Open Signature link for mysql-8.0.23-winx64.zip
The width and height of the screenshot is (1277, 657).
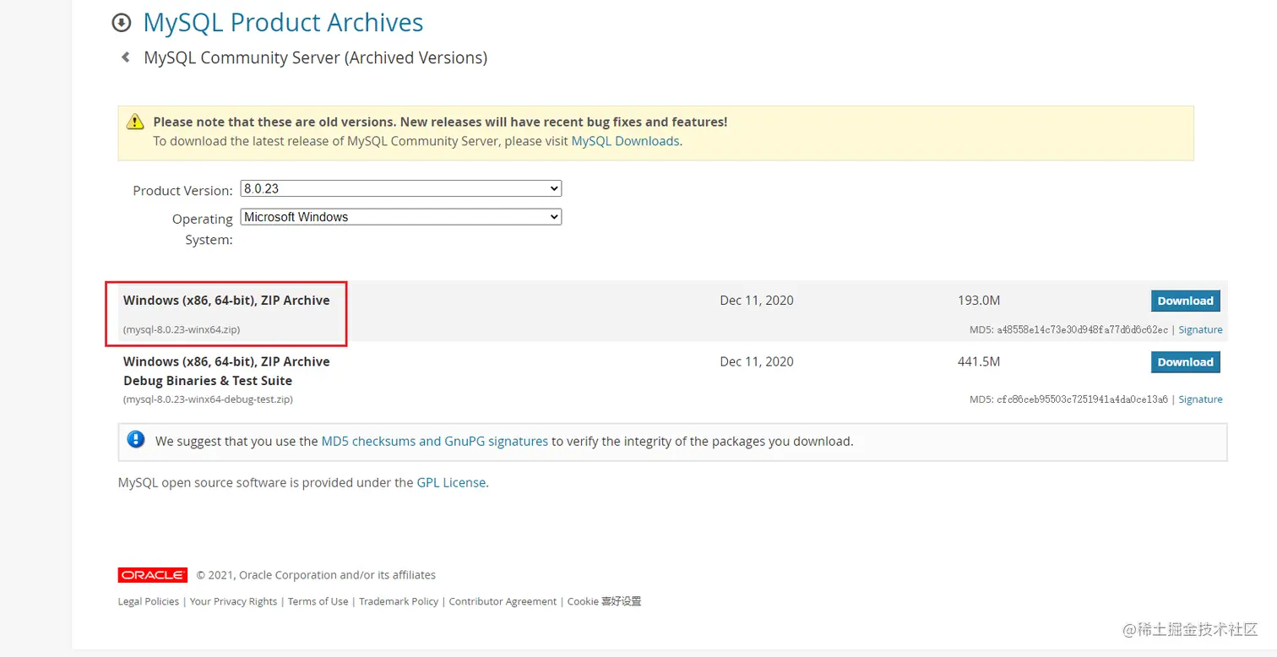tap(1200, 330)
